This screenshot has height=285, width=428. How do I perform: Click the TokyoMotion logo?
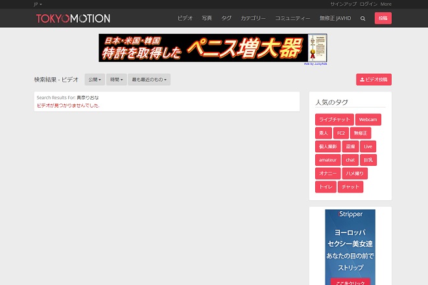(73, 18)
